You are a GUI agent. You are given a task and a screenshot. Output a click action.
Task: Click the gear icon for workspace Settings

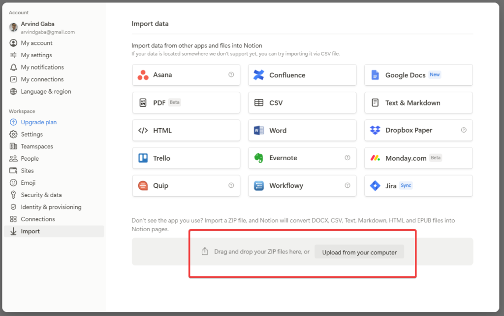coord(13,134)
